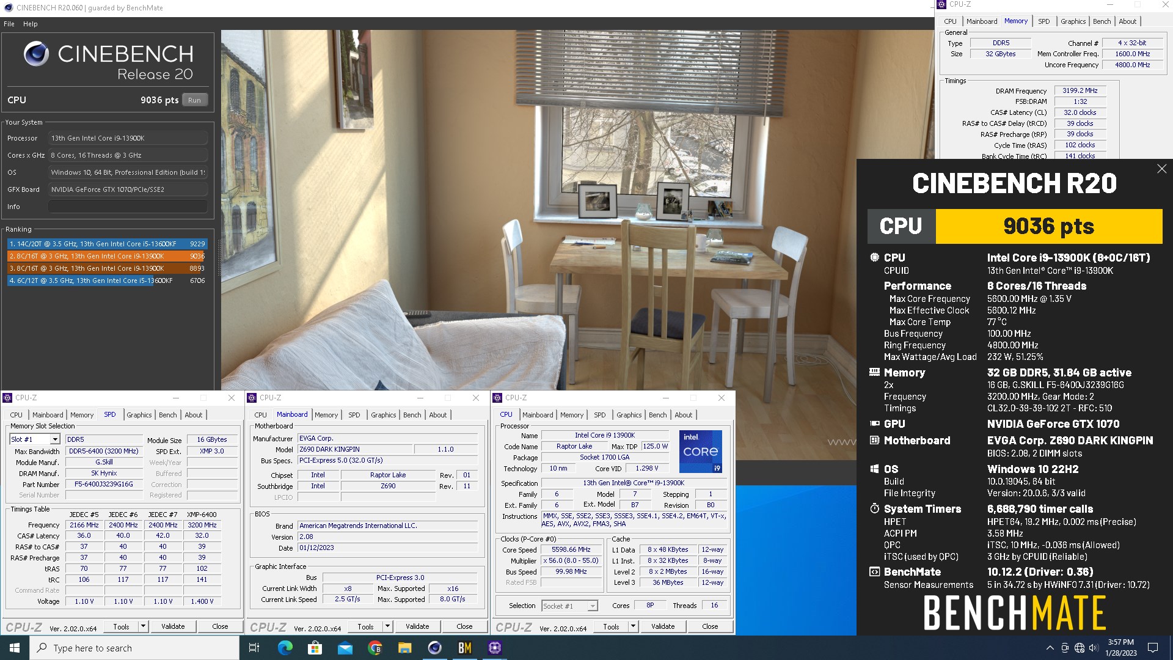Switch to About tab in top-right CPU-Z
1173x660 pixels.
[1128, 21]
